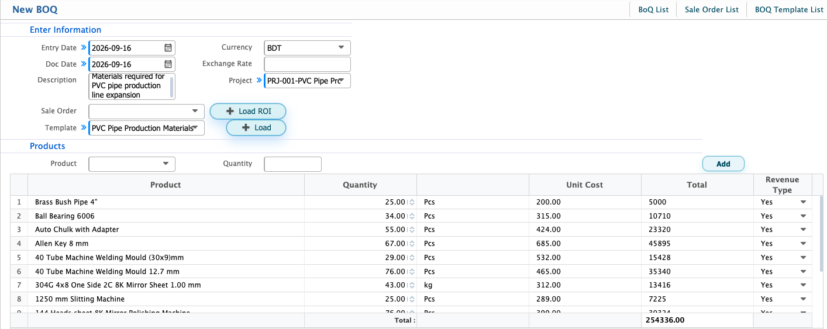Image resolution: width=827 pixels, height=329 pixels.
Task: Click the Exchange Rate input field
Action: [307, 64]
